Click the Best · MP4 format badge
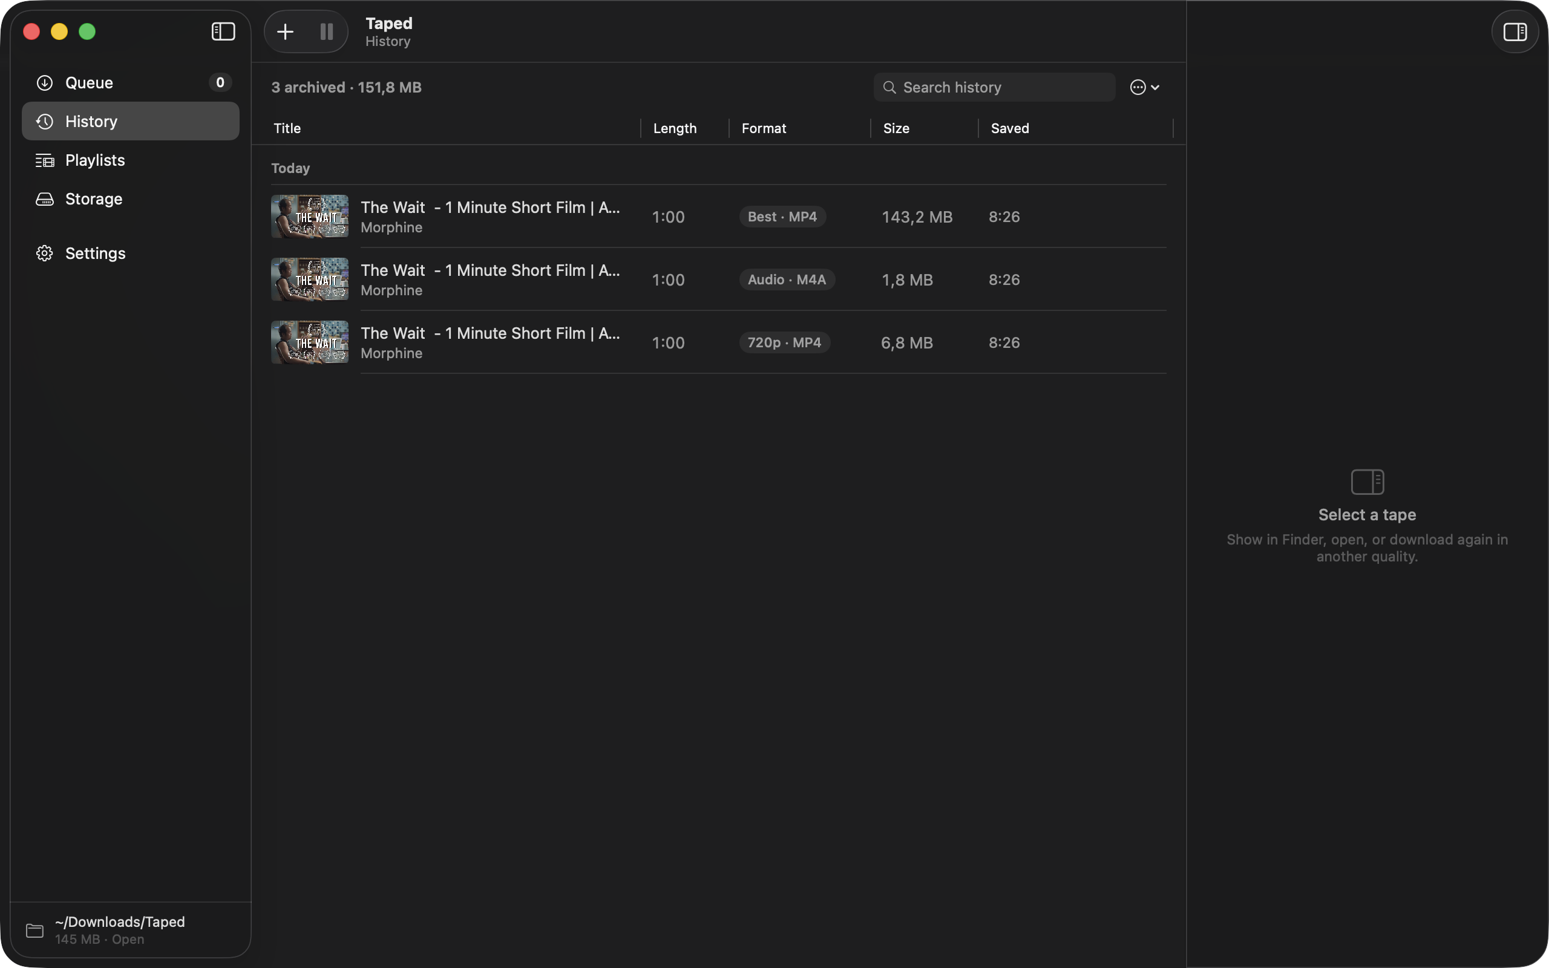This screenshot has height=968, width=1549. 782,217
